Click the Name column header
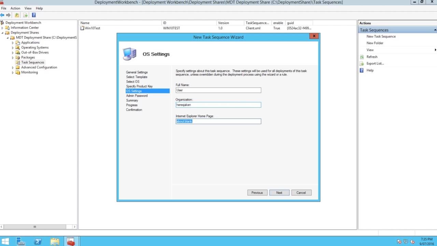437x246 pixels. click(x=120, y=23)
